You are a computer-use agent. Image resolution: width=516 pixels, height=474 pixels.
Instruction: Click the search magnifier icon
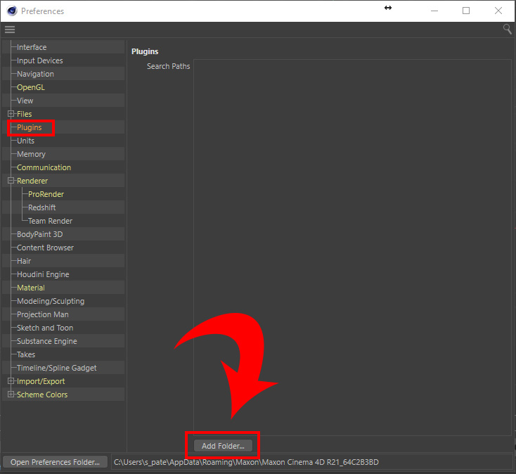(x=507, y=29)
